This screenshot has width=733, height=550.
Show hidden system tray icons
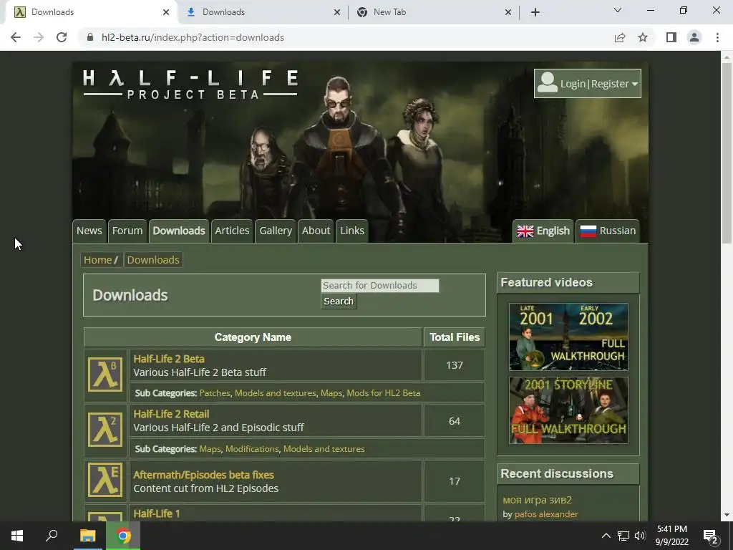pos(606,536)
